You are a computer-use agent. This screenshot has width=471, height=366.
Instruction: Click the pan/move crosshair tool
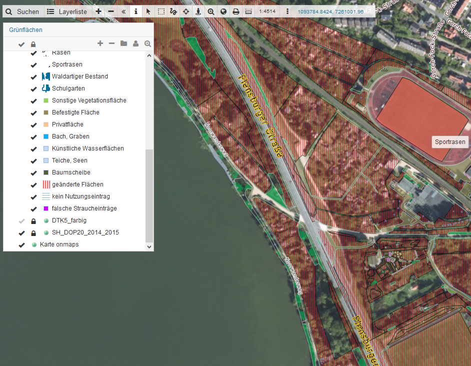186,11
